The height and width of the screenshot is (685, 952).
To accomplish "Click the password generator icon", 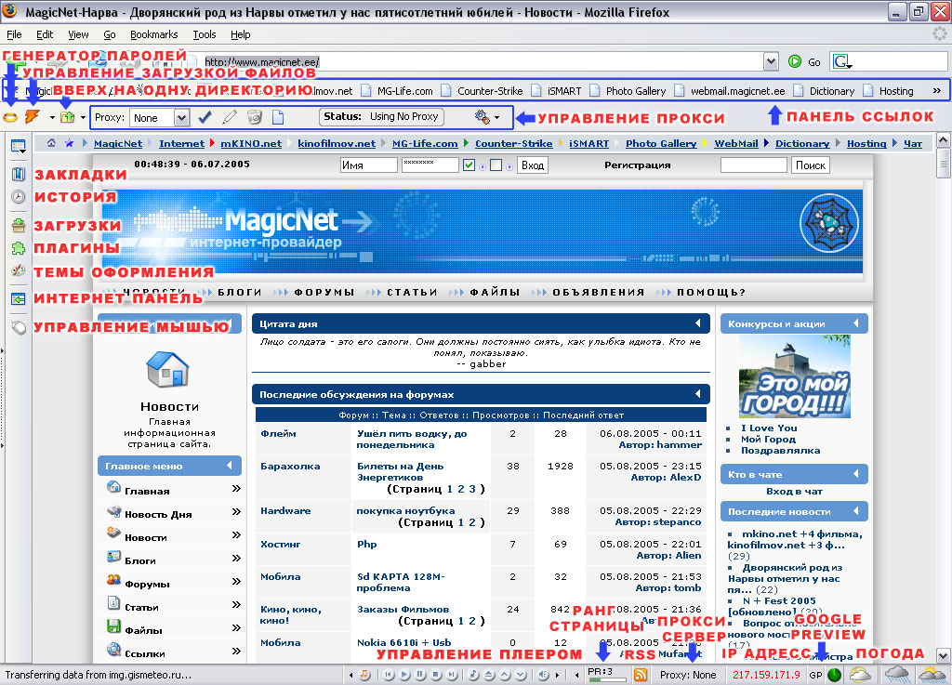I will tap(11, 117).
